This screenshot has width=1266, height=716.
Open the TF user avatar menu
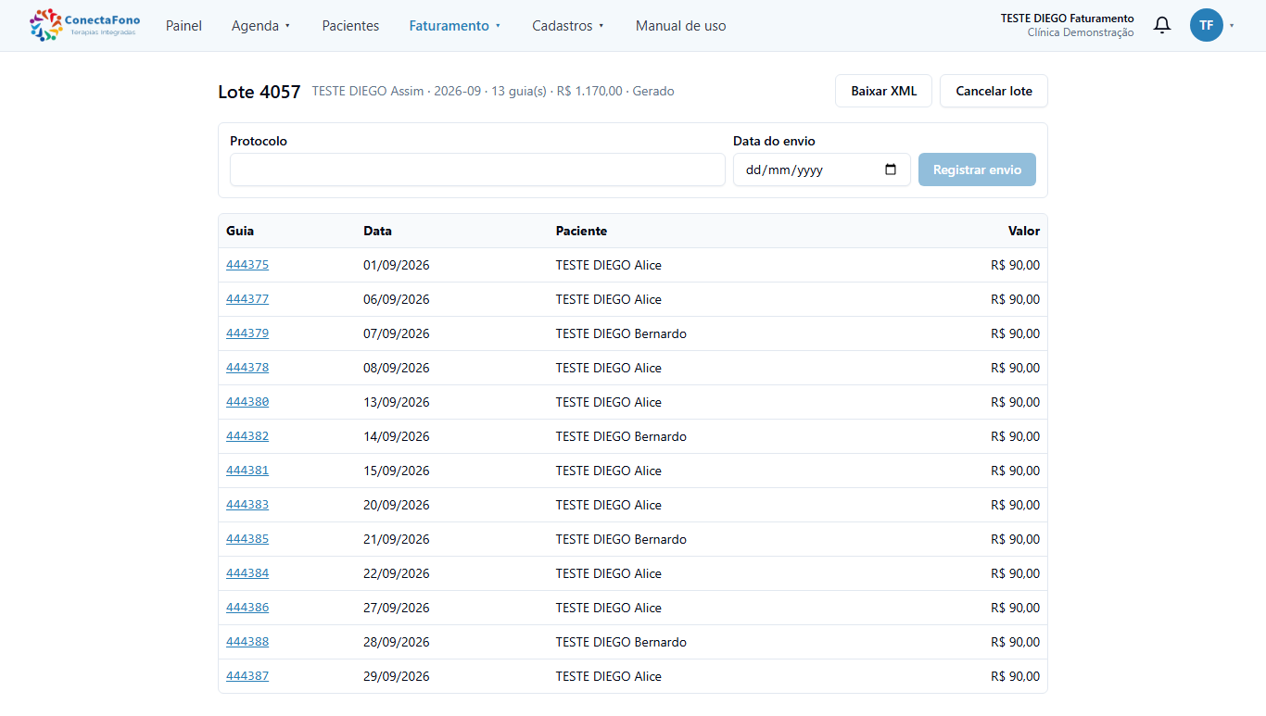click(1207, 25)
